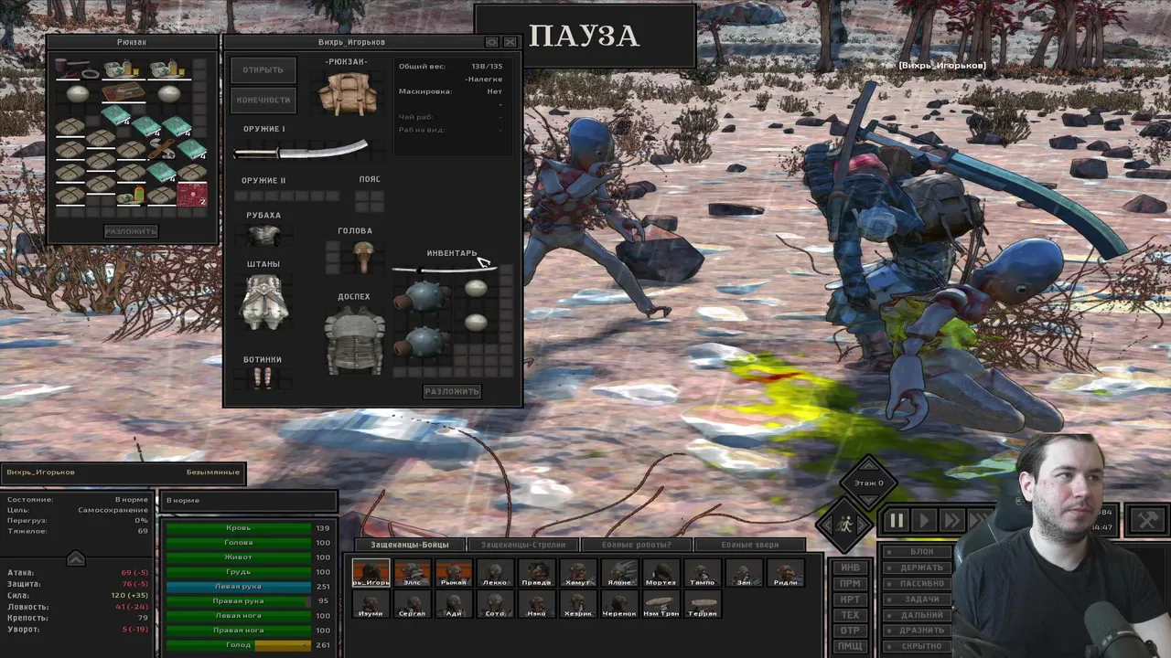Select the shirt item in the Рубаха slot

tap(263, 235)
